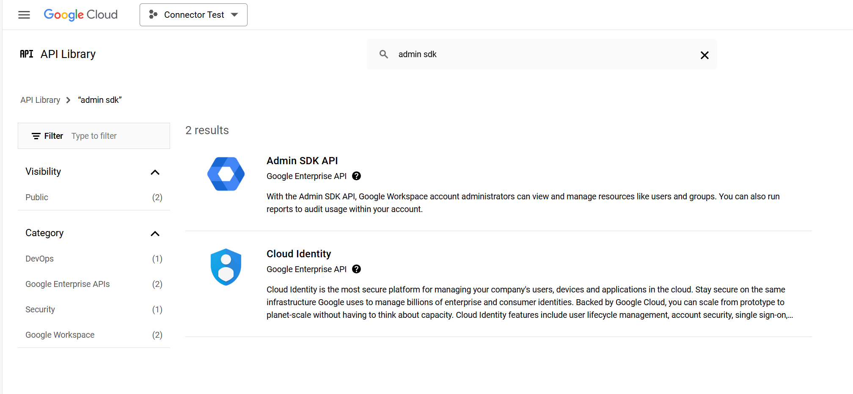Image resolution: width=853 pixels, height=394 pixels.
Task: Click the Filter icon
Action: 36,136
